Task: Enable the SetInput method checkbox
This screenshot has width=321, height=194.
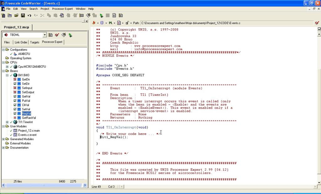Action: tap(15, 88)
